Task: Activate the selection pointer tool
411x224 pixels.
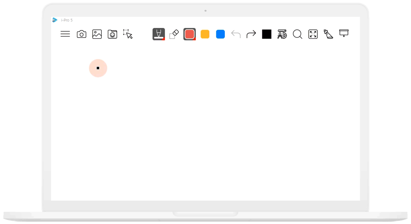Action: [x=128, y=34]
